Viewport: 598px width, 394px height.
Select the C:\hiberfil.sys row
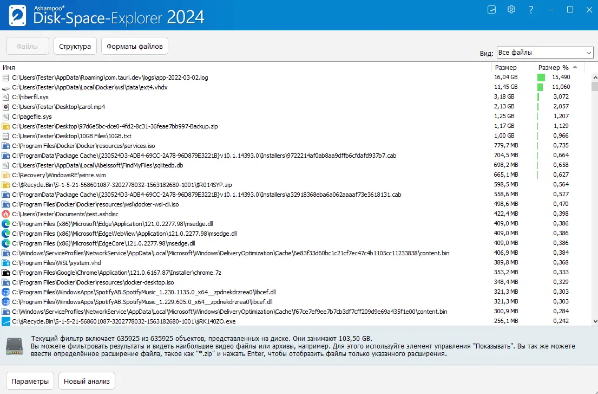click(295, 97)
